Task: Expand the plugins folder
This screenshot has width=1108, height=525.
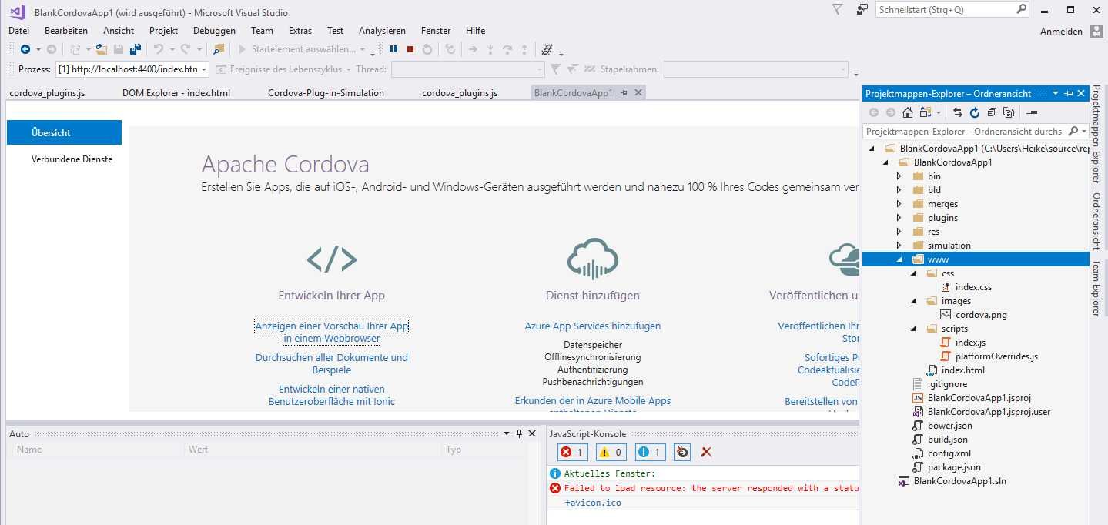Action: pyautogui.click(x=899, y=218)
